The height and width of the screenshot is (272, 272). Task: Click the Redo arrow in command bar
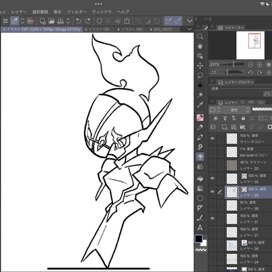tap(88, 21)
